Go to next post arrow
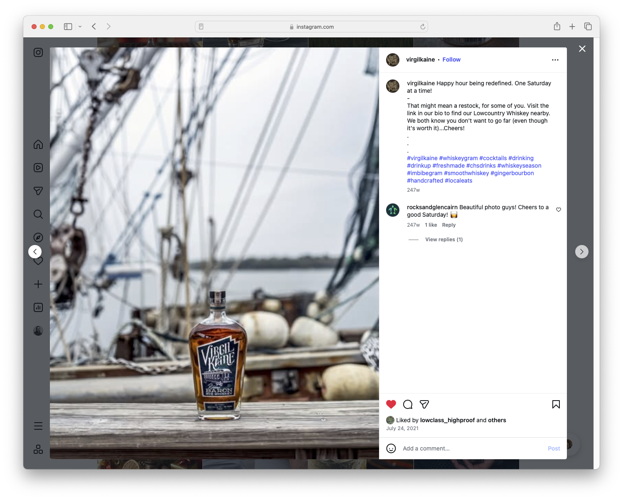This screenshot has height=500, width=623. [x=582, y=252]
